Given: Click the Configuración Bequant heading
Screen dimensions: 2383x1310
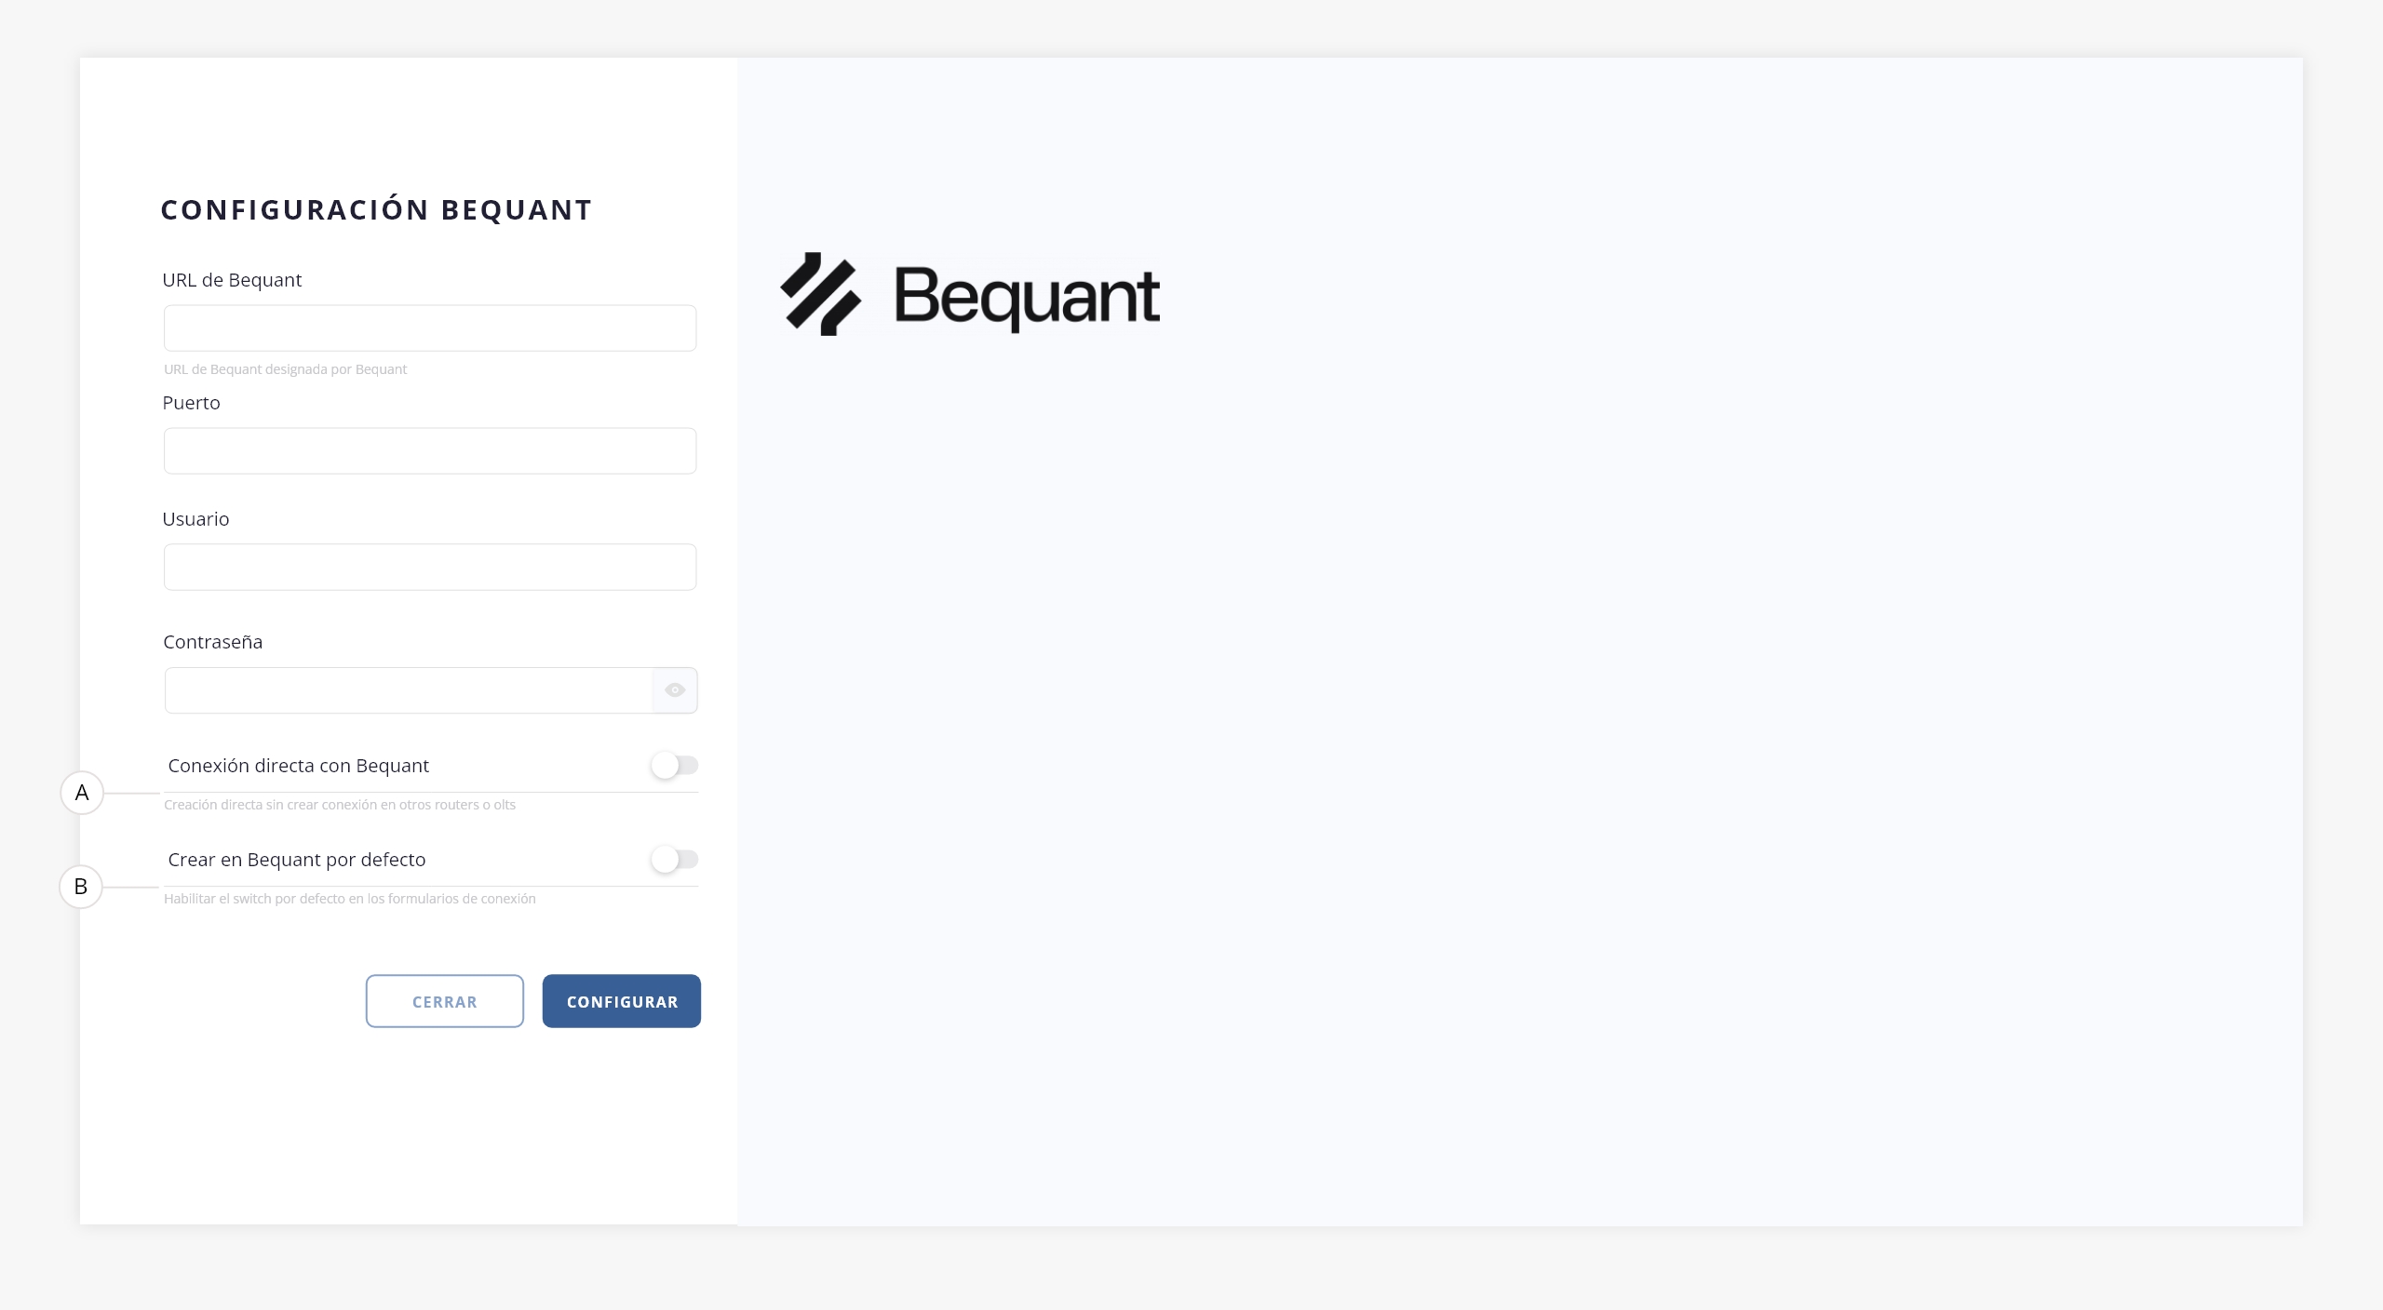Looking at the screenshot, I should pyautogui.click(x=376, y=210).
